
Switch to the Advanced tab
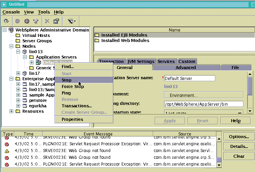pos(186,68)
